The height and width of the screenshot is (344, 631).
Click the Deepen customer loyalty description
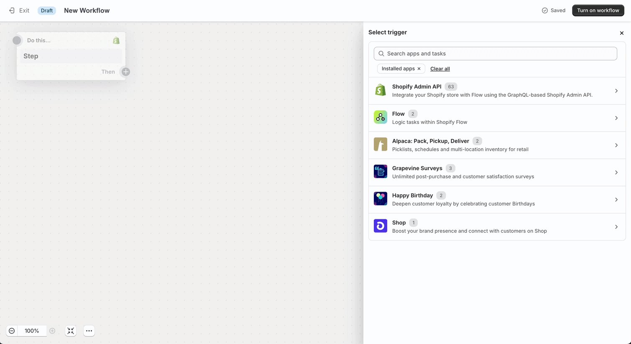pyautogui.click(x=463, y=204)
